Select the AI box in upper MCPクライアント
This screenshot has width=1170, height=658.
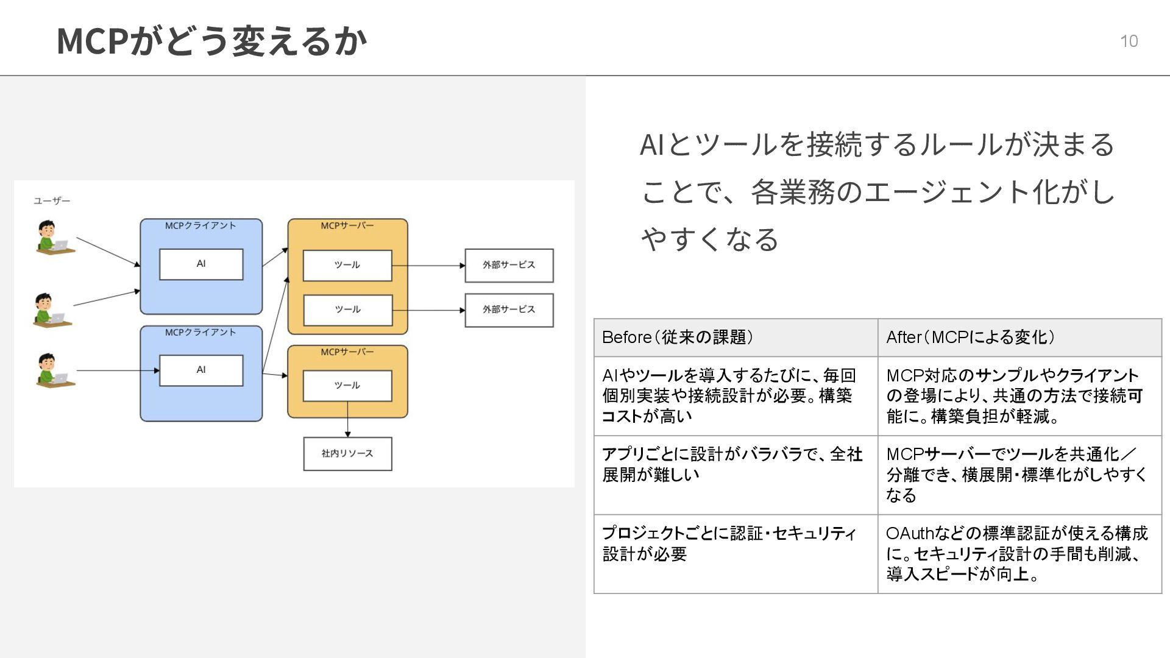coord(201,264)
